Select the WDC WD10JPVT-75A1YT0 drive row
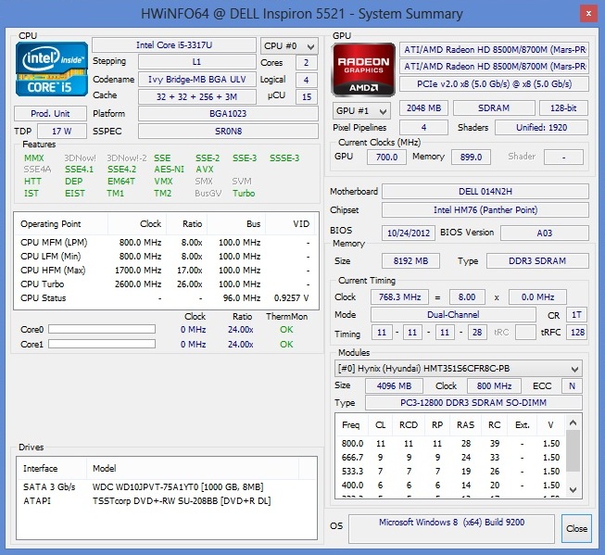Viewport: 605px width, 555px height. tap(167, 487)
